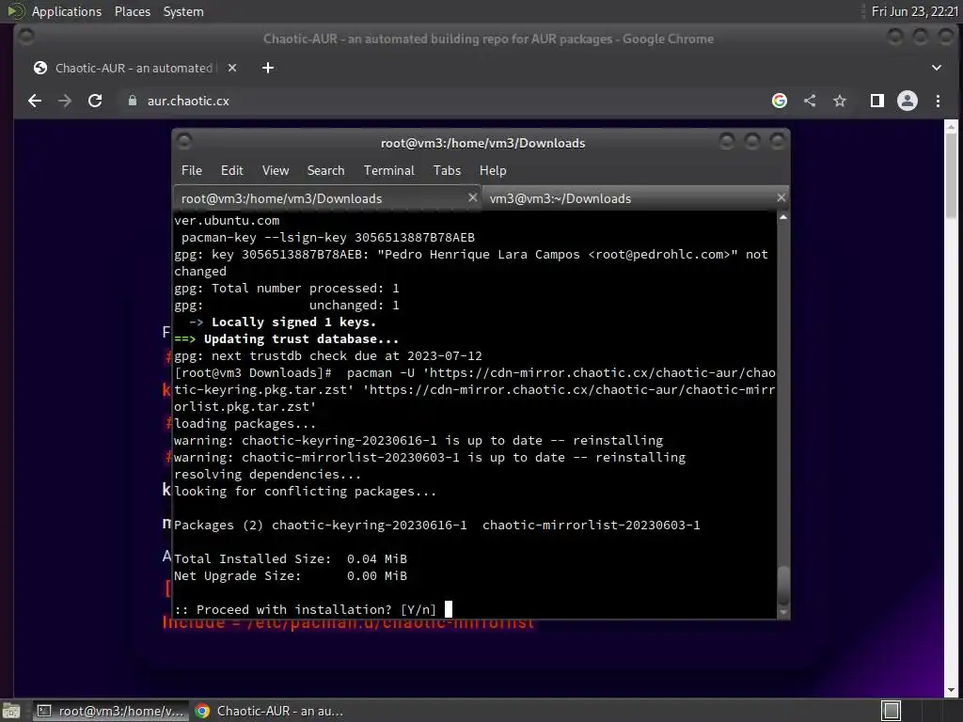
Task: Click the aur.chaotic.cx address field
Action: pyautogui.click(x=442, y=101)
